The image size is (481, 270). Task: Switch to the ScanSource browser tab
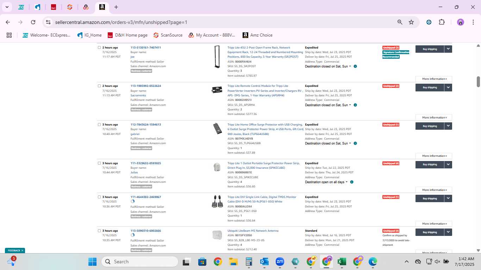pos(70,7)
